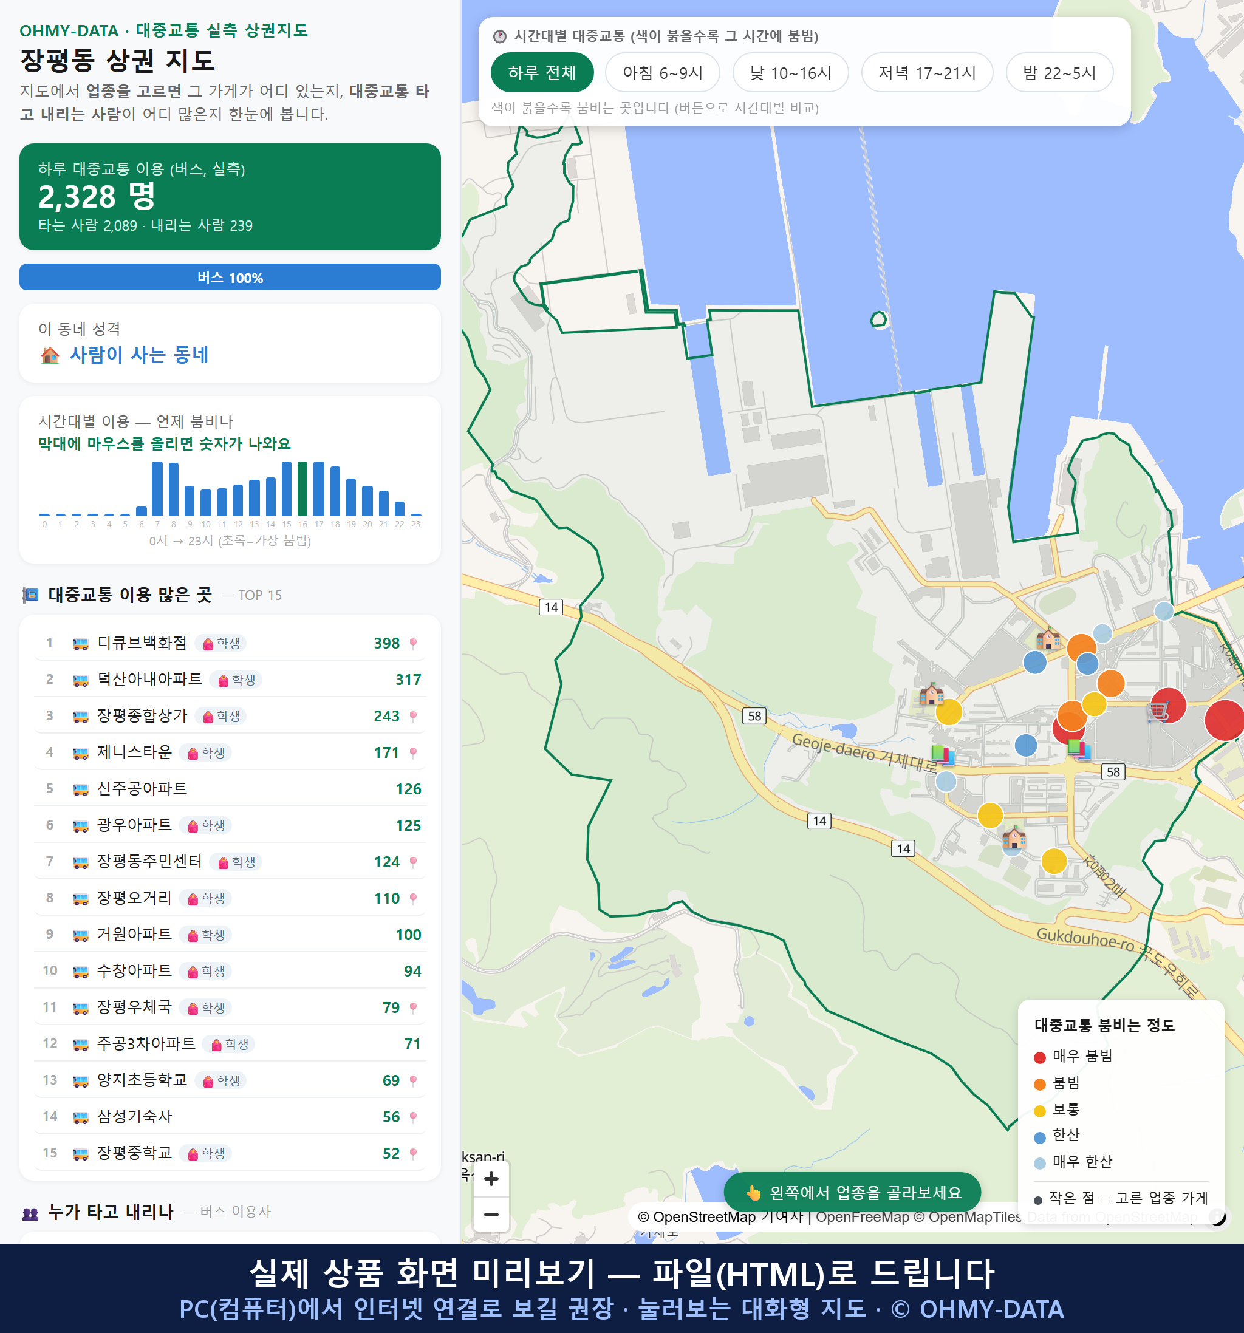Select the 삼성기숙사 list entry

pos(230,1117)
